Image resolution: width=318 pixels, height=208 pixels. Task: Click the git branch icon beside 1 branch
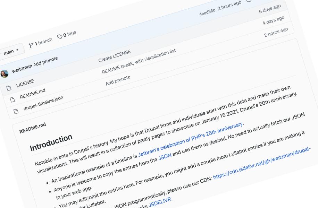point(31,45)
